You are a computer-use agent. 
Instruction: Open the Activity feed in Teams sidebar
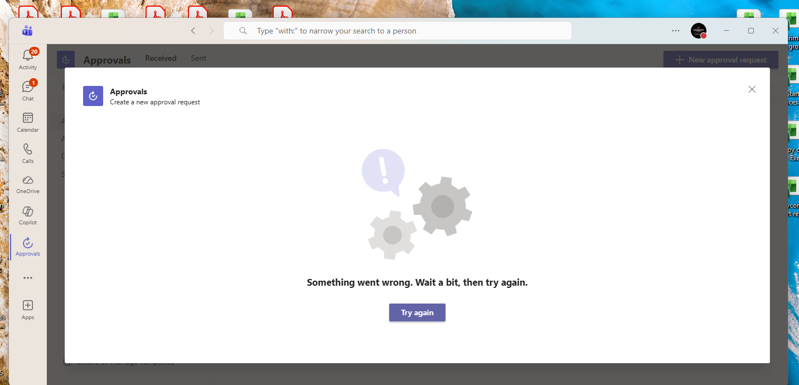(x=28, y=59)
